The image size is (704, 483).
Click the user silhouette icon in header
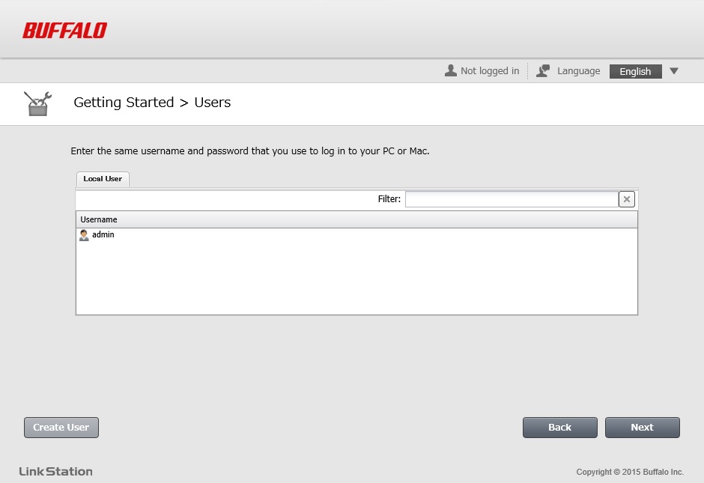(x=450, y=70)
